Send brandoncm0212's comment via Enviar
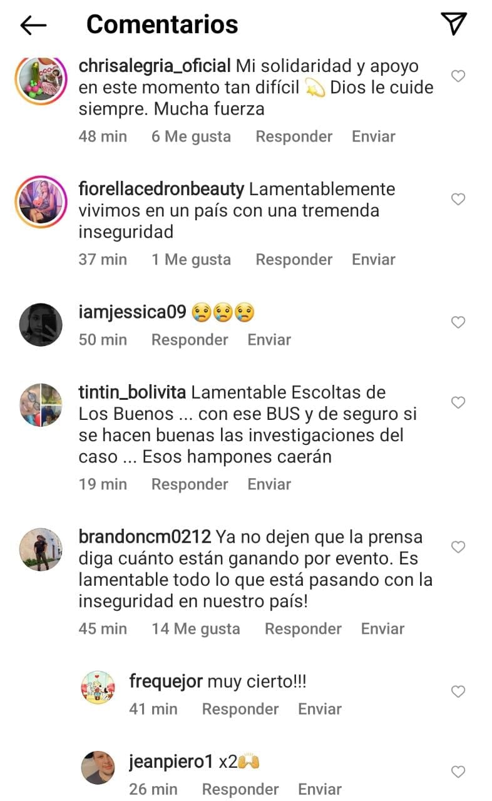 382,629
